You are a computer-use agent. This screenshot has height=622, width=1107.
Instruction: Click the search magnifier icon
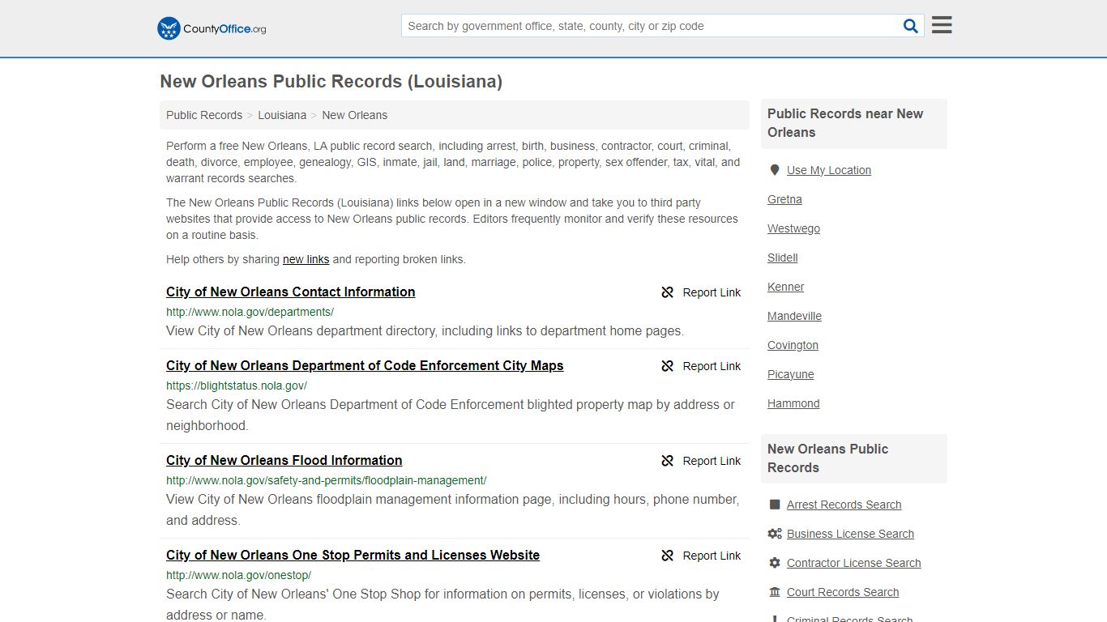click(x=911, y=26)
